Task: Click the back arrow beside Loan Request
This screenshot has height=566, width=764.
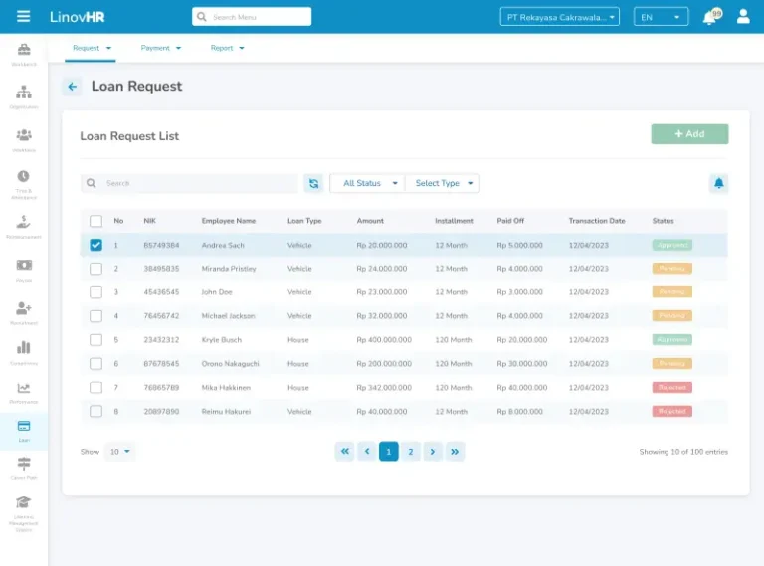Action: [72, 87]
